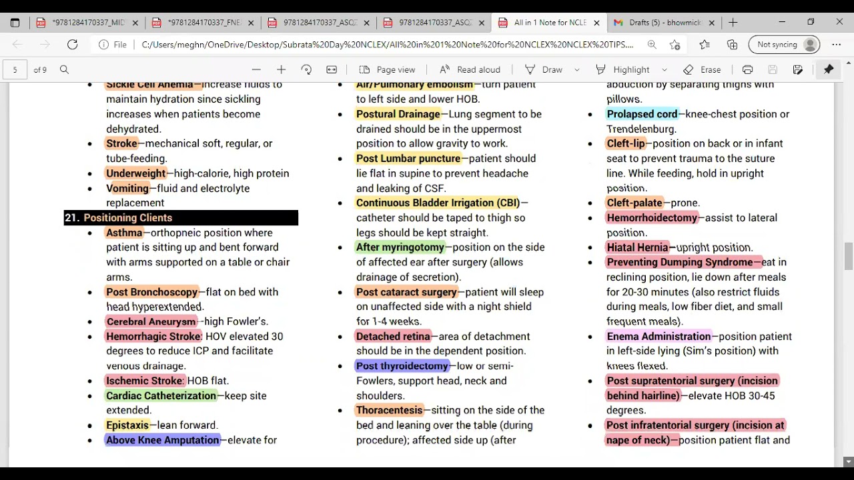Screen dimensions: 854x480
Task: Add this page to favorites
Action: click(x=675, y=45)
